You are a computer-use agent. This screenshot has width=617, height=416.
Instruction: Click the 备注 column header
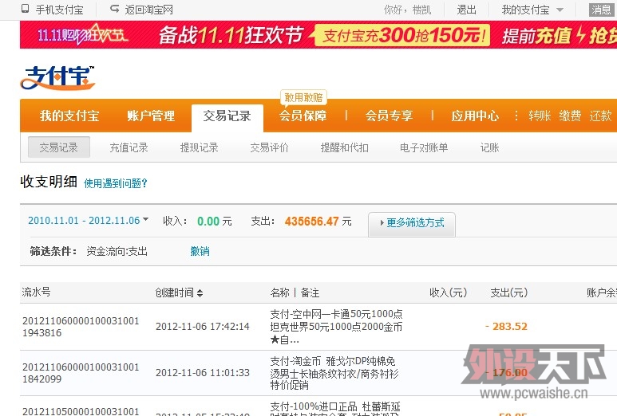[310, 292]
